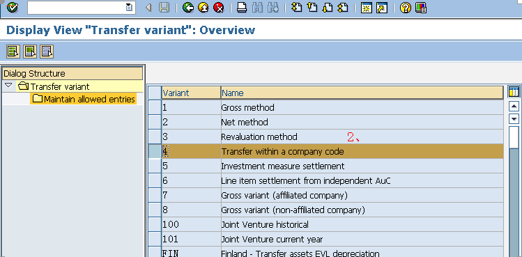Click 'Gross method' name cell
The width and height of the screenshot is (522, 257).
tap(362, 107)
